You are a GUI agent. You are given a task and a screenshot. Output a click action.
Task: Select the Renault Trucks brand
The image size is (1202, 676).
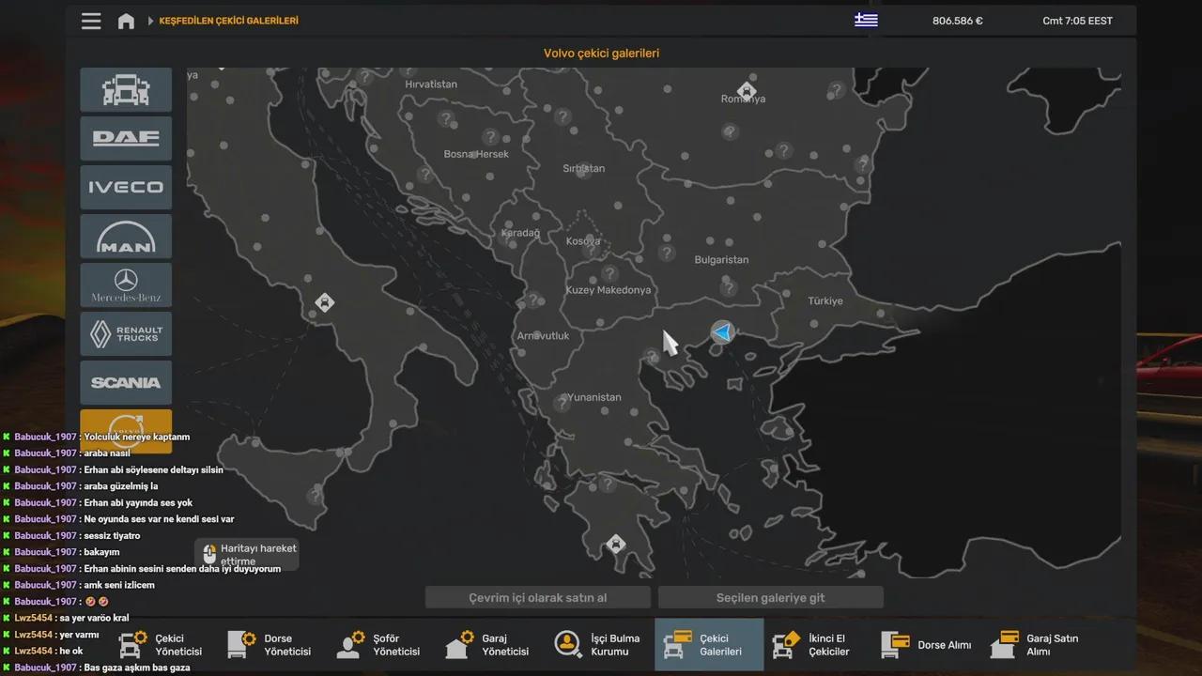[x=126, y=333]
